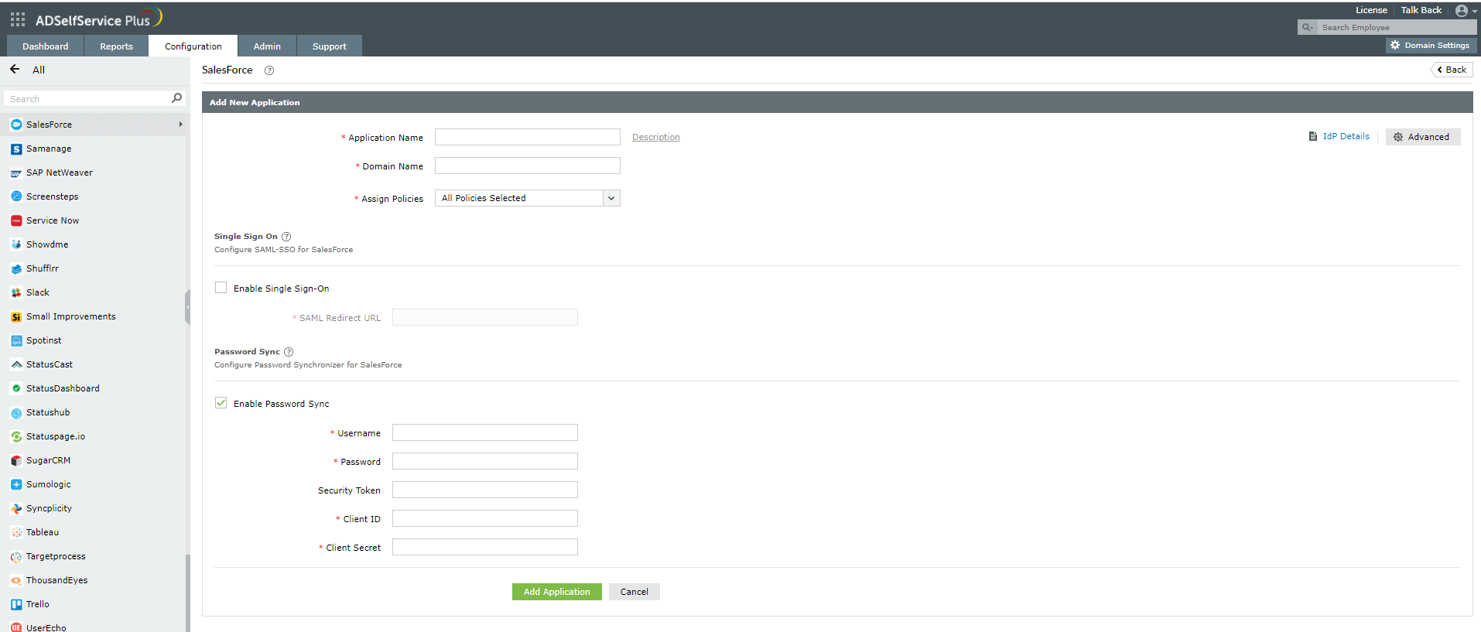Click the SAML Redirect URL field
The width and height of the screenshot is (1481, 632).
(x=485, y=317)
